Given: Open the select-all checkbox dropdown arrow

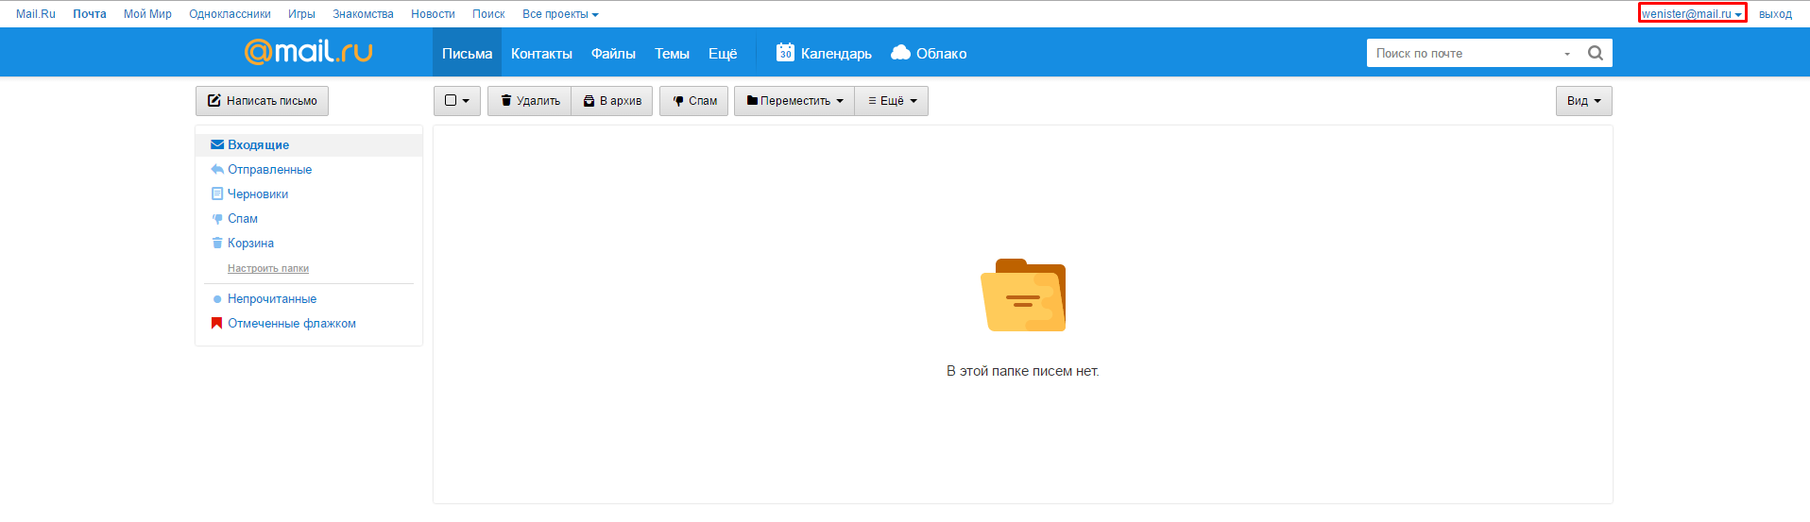Looking at the screenshot, I should pos(466,101).
